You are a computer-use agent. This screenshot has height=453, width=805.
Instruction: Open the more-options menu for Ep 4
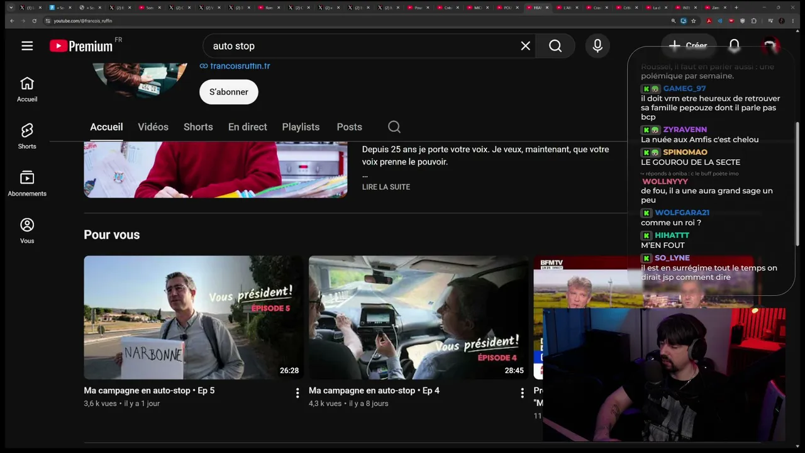[x=521, y=393]
